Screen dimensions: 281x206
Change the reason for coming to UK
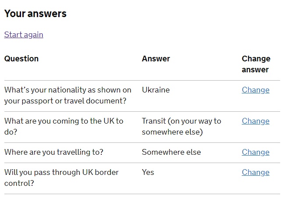pyautogui.click(x=256, y=121)
